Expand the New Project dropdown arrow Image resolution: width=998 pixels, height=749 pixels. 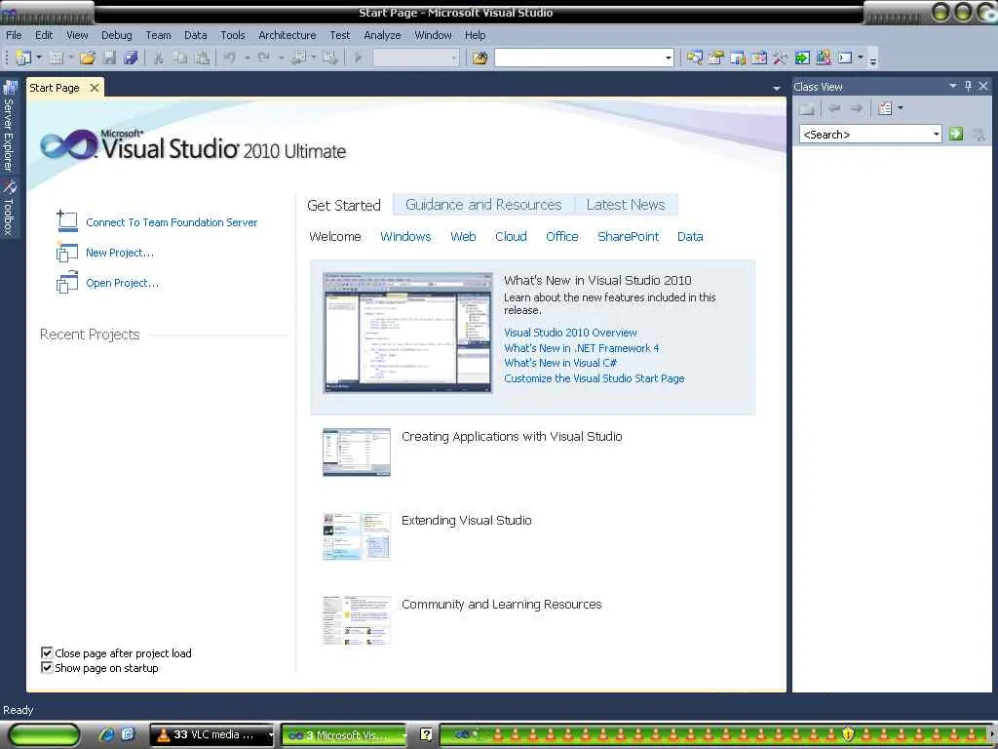(38, 58)
